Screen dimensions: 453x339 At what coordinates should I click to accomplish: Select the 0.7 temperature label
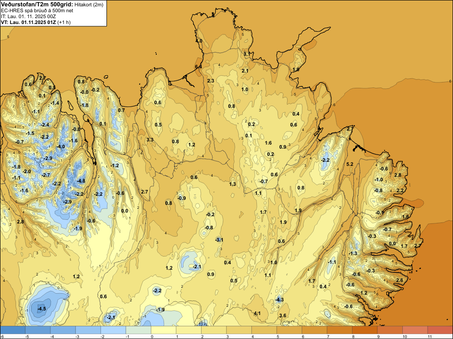pos(121,110)
